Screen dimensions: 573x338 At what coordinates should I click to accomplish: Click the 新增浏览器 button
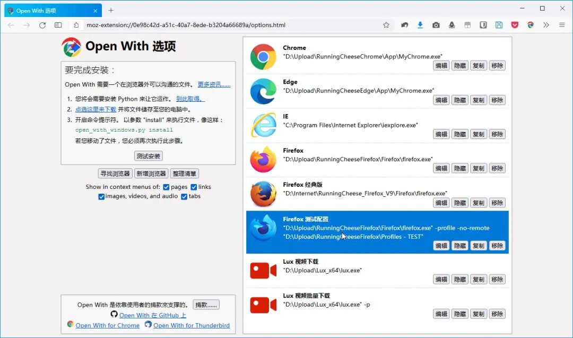pyautogui.click(x=151, y=174)
